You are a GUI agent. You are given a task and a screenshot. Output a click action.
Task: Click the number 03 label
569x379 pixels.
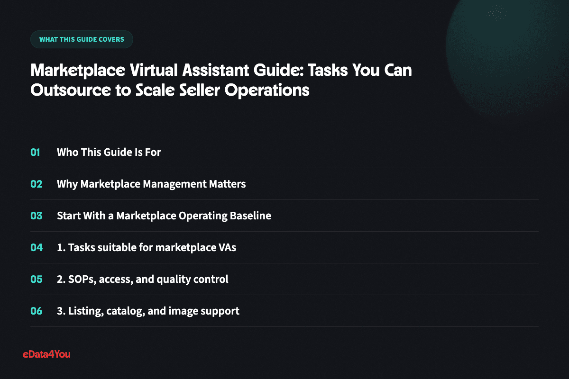[37, 216]
